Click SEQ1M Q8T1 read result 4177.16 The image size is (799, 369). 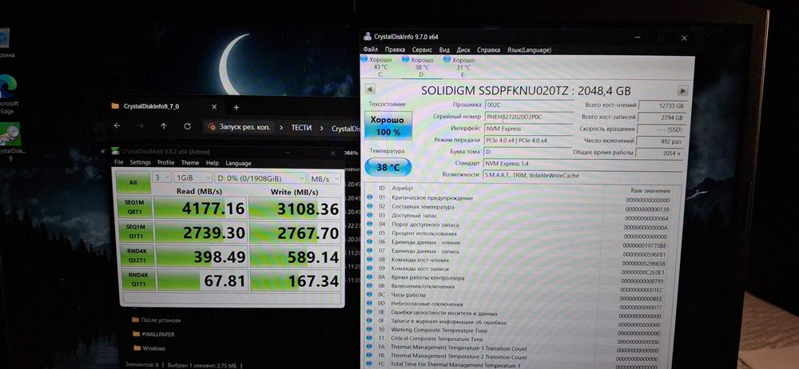point(201,208)
